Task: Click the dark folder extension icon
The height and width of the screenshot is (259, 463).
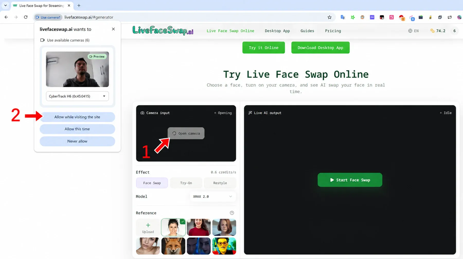Action: tap(421, 17)
